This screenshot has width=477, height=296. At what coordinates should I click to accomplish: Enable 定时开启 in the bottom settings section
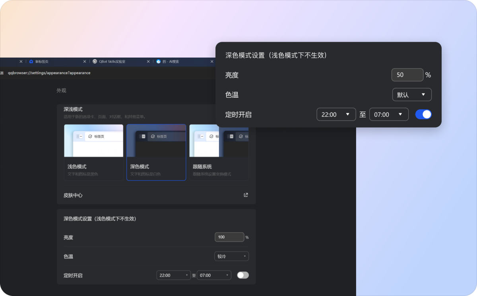coord(242,275)
